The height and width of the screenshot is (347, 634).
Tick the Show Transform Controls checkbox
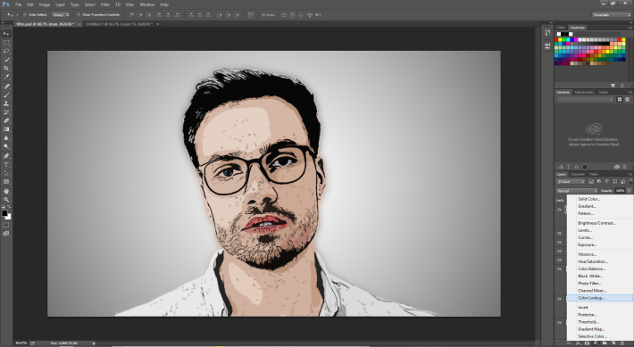coord(79,14)
